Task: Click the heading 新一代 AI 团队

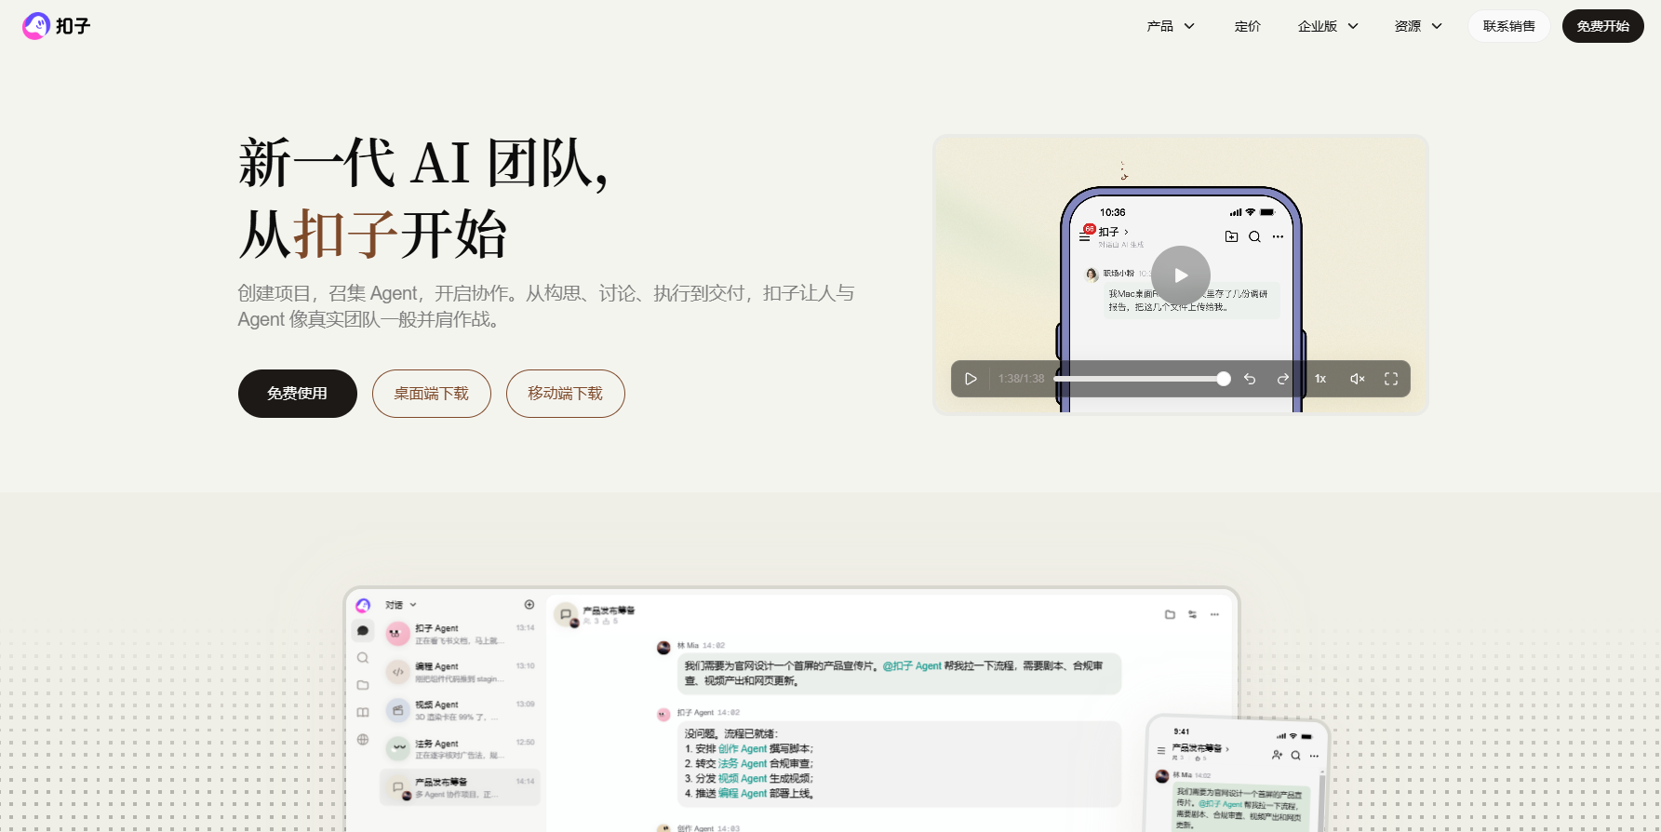Action: pyautogui.click(x=423, y=163)
